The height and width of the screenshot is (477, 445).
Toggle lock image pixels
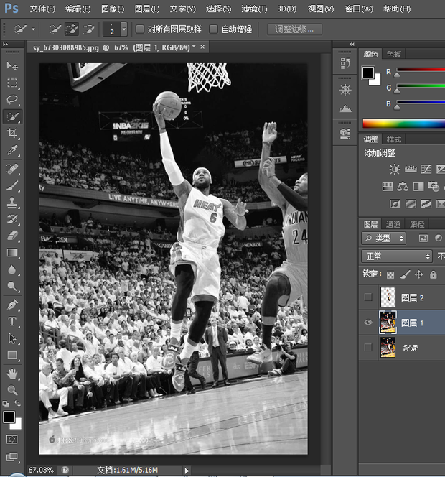[x=405, y=274]
